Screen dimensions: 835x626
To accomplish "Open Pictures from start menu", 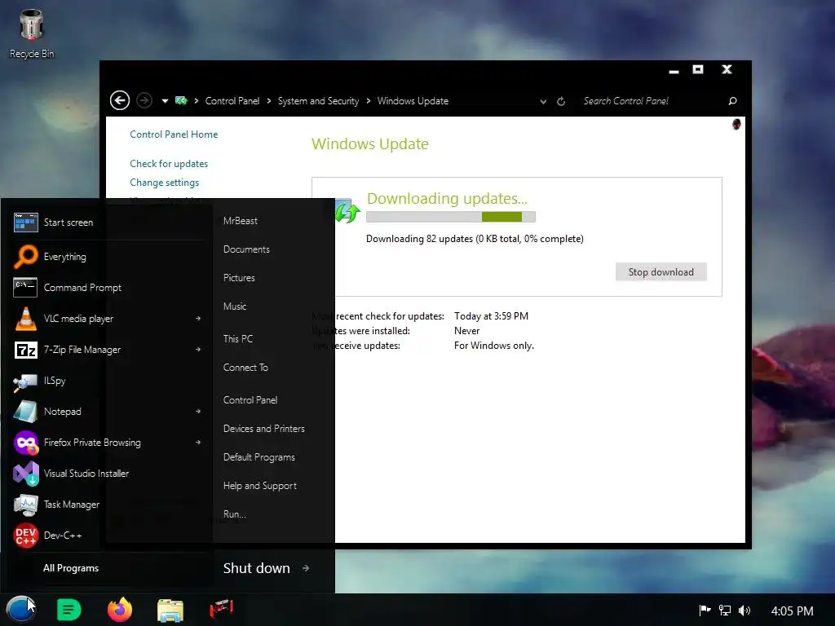I will 239,278.
